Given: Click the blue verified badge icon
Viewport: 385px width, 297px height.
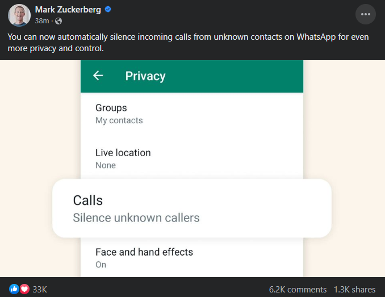Looking at the screenshot, I should (106, 10).
